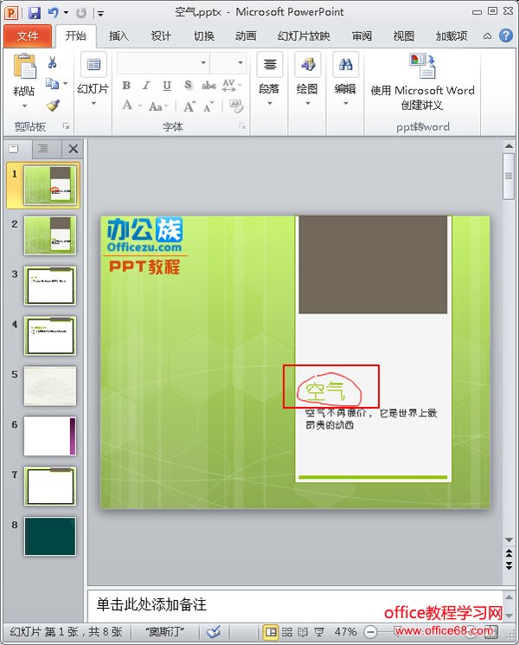519x645 pixels.
Task: Switch to Insert (插入) tab
Action: (119, 35)
